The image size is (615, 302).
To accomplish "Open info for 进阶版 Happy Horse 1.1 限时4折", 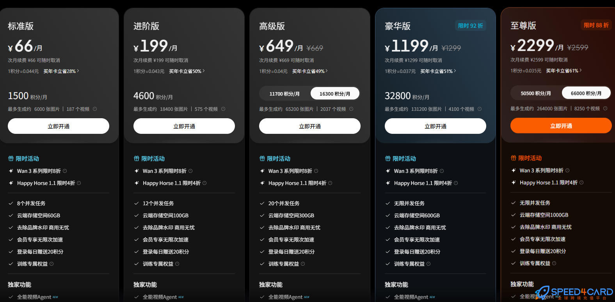I will (x=204, y=183).
